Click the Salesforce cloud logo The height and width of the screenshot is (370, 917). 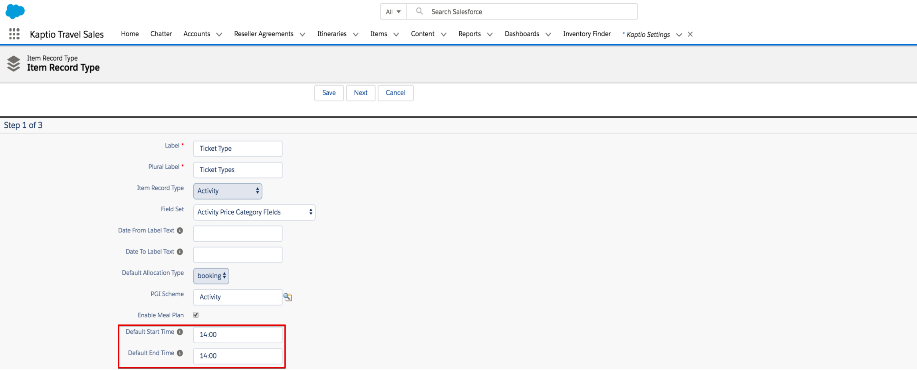coord(15,12)
